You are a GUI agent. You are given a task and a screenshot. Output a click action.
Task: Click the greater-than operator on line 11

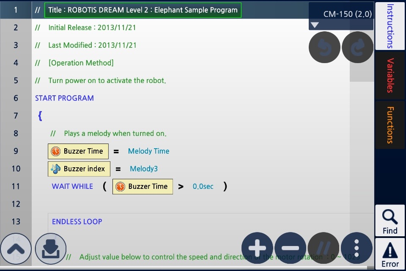181,186
